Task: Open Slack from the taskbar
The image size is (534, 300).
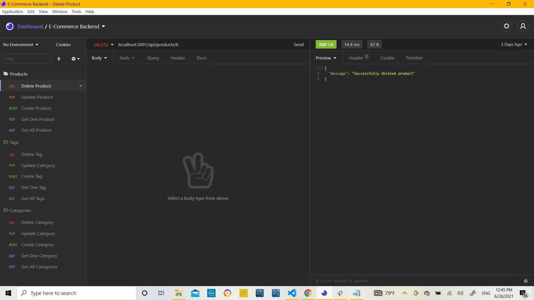Action: 340,293
